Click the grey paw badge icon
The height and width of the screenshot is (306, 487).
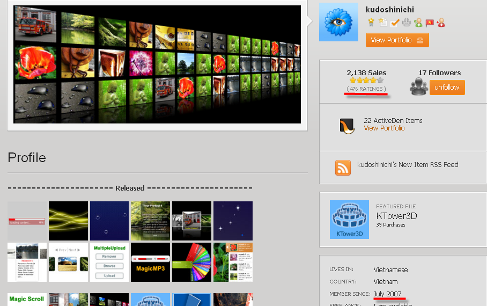[x=406, y=23]
